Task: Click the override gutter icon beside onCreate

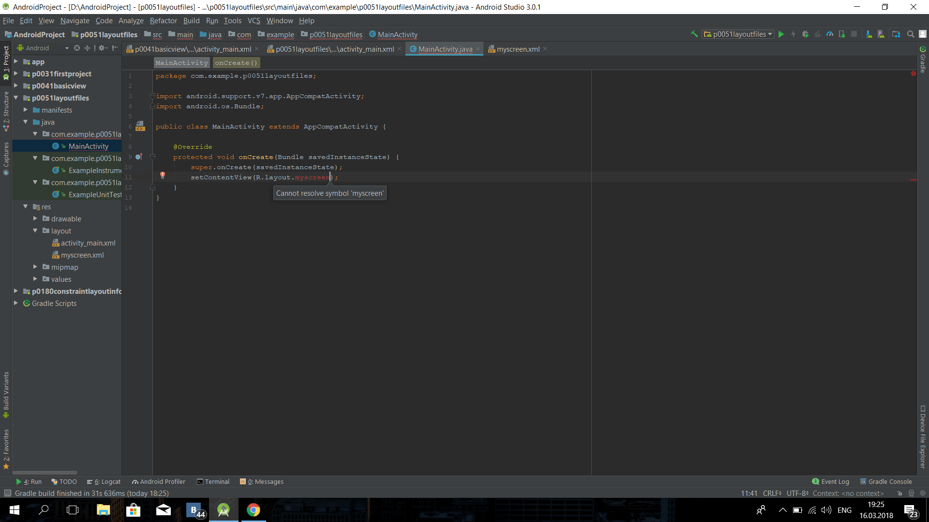Action: coord(139,157)
